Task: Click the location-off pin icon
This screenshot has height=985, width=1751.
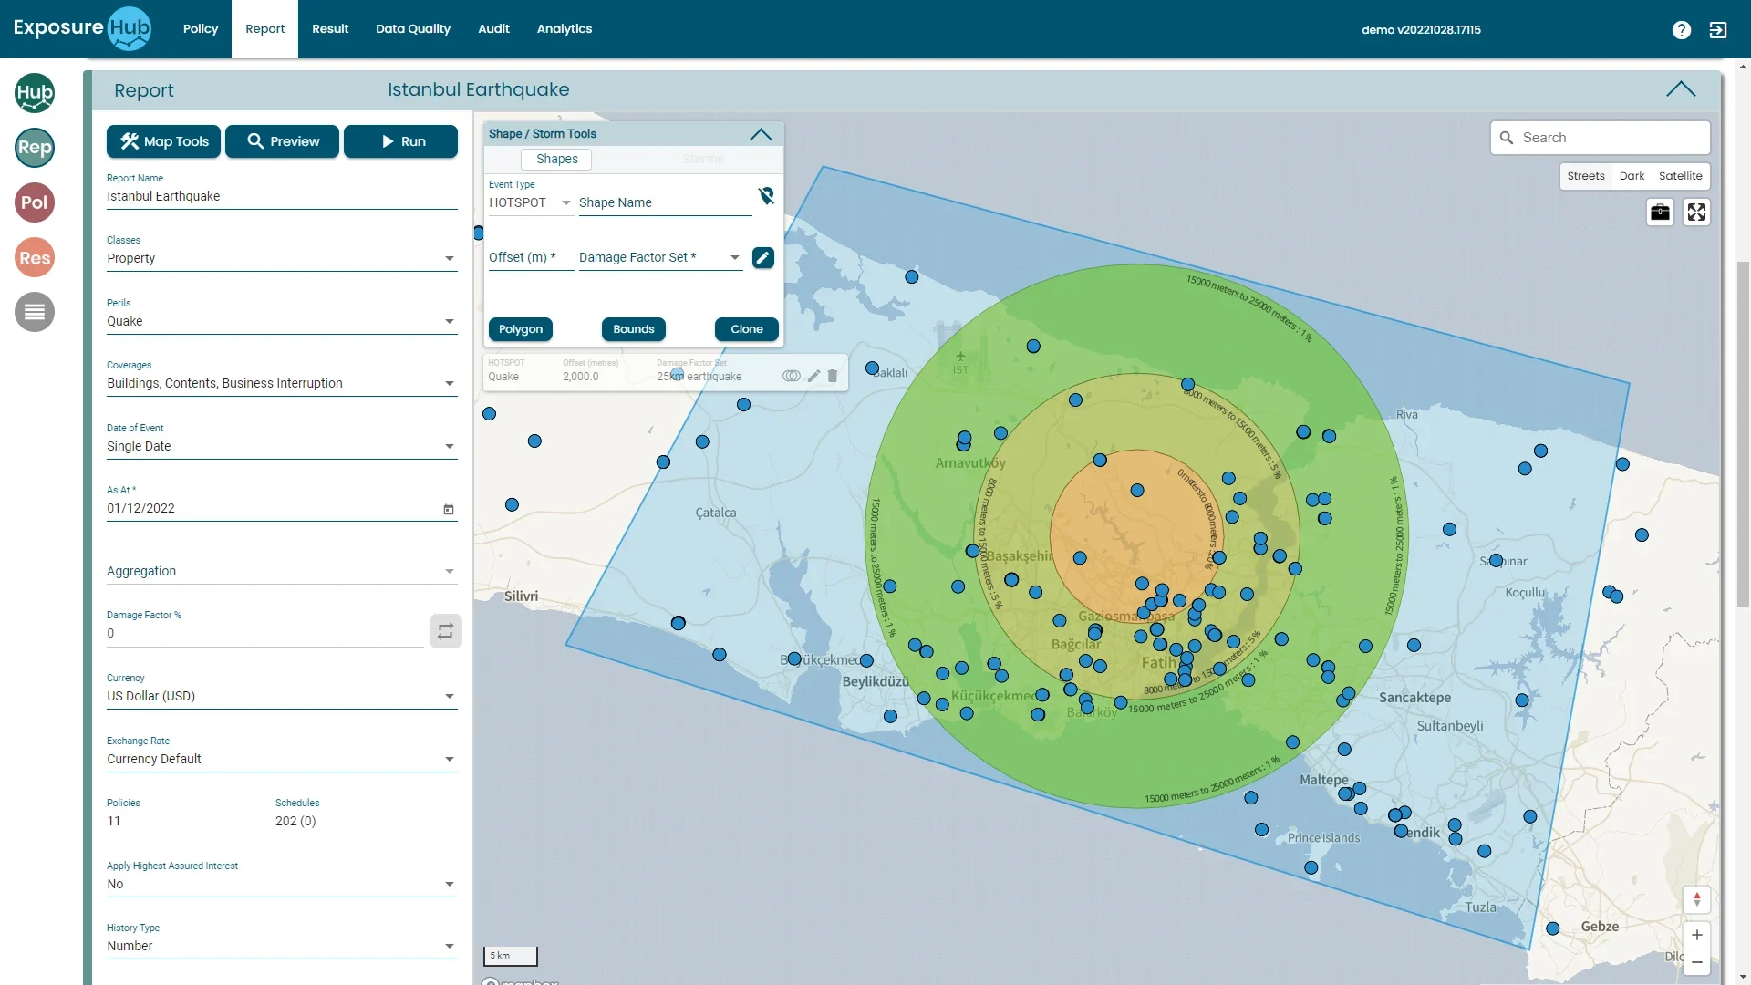Action: (x=766, y=195)
